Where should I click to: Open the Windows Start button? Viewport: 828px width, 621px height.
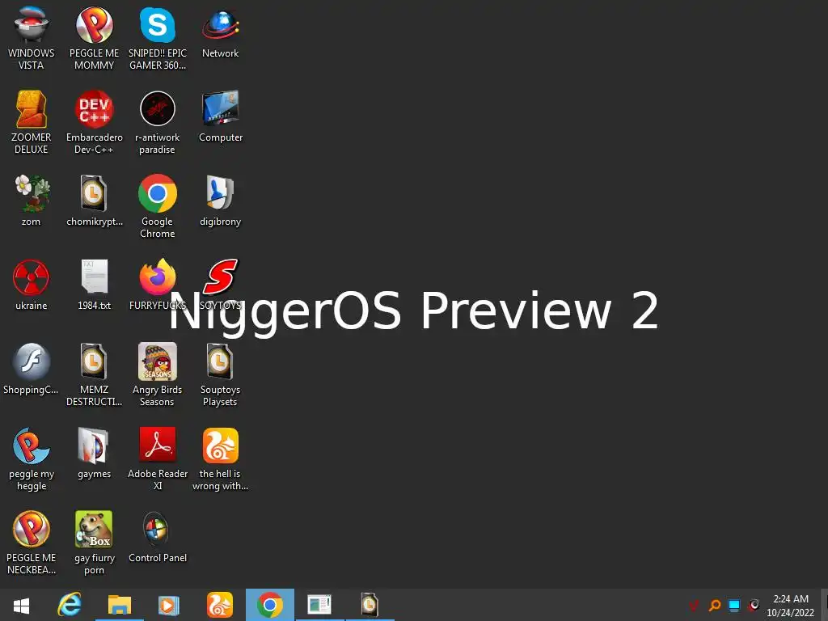pyautogui.click(x=21, y=605)
